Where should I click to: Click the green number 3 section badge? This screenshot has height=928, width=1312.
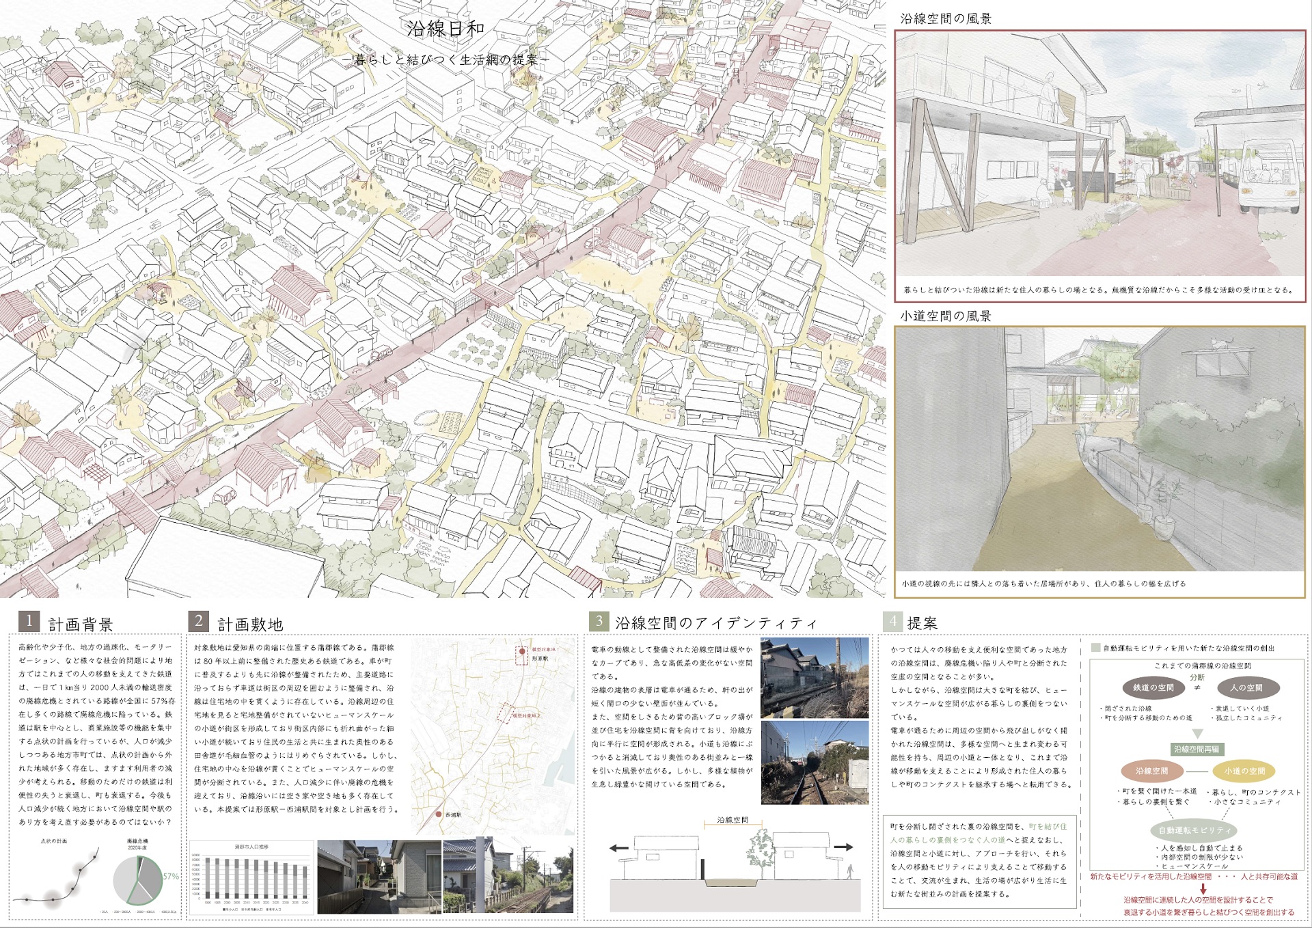pos(599,621)
